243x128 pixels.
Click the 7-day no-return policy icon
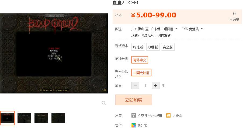tap(133, 115)
